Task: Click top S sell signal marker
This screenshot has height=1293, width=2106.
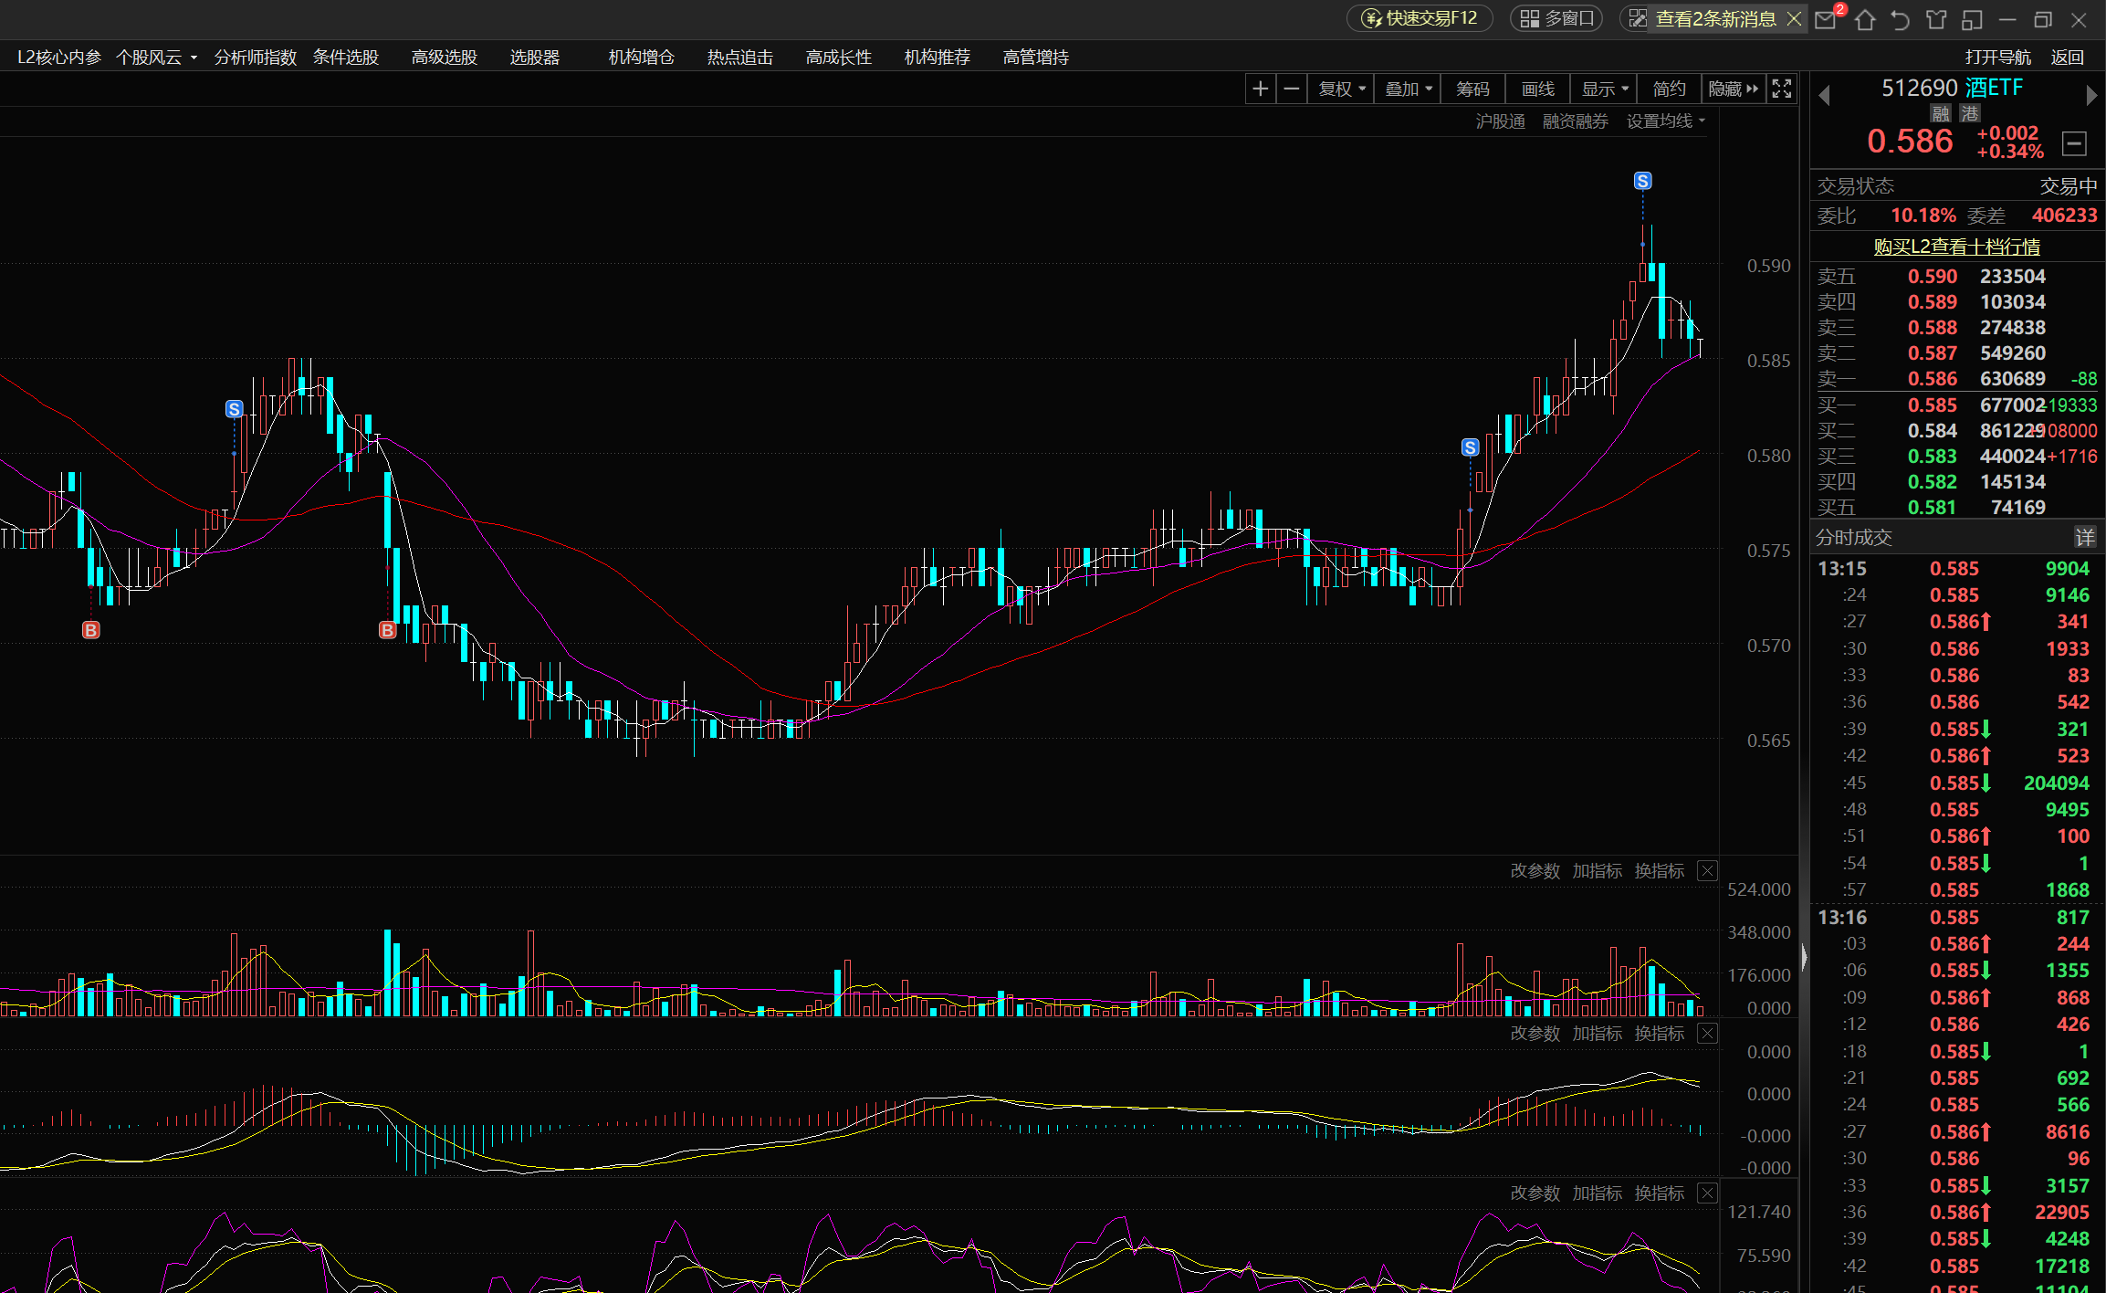Action: pos(1642,181)
